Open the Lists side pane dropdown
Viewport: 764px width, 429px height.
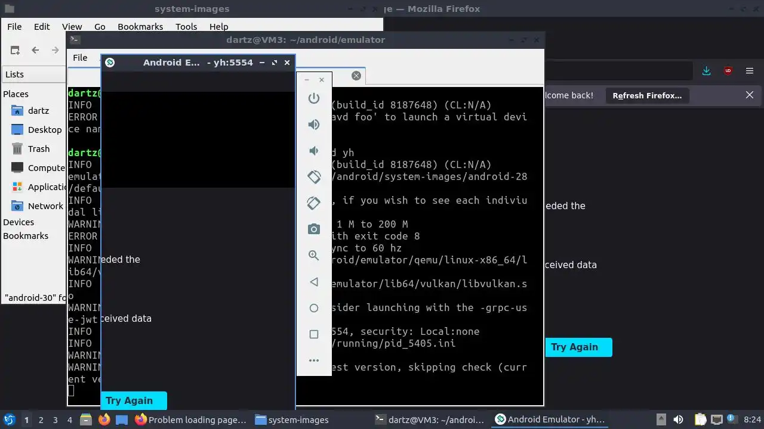[34, 74]
